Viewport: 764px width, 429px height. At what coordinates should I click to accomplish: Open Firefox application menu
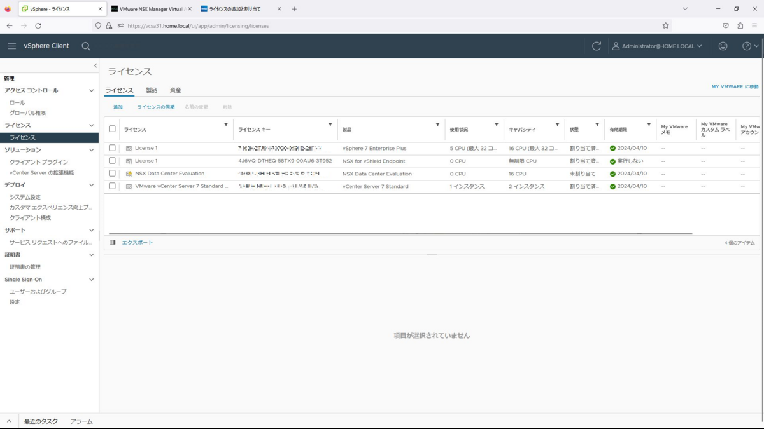coord(754,25)
